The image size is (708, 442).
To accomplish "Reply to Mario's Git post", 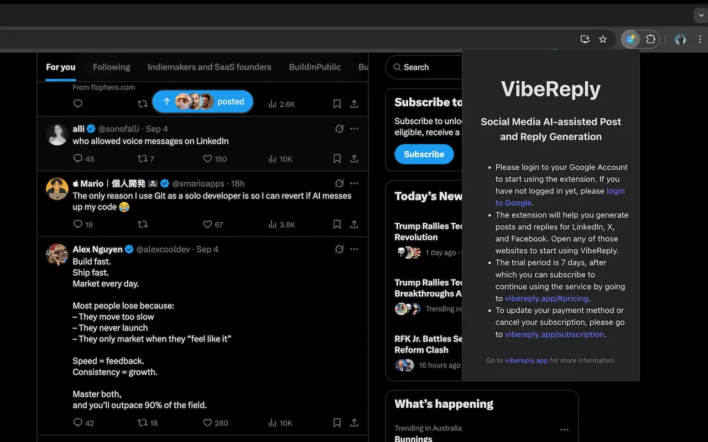I will coord(83,224).
